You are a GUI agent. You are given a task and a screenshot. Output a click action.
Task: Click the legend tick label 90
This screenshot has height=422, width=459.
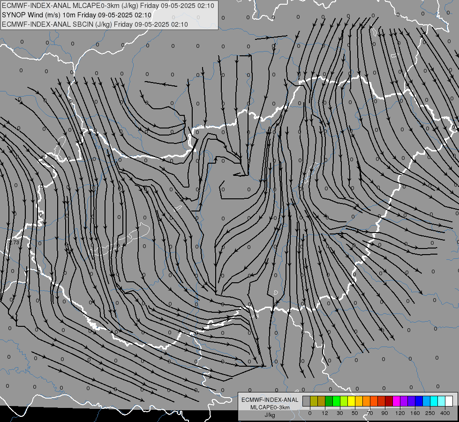pos(384,413)
